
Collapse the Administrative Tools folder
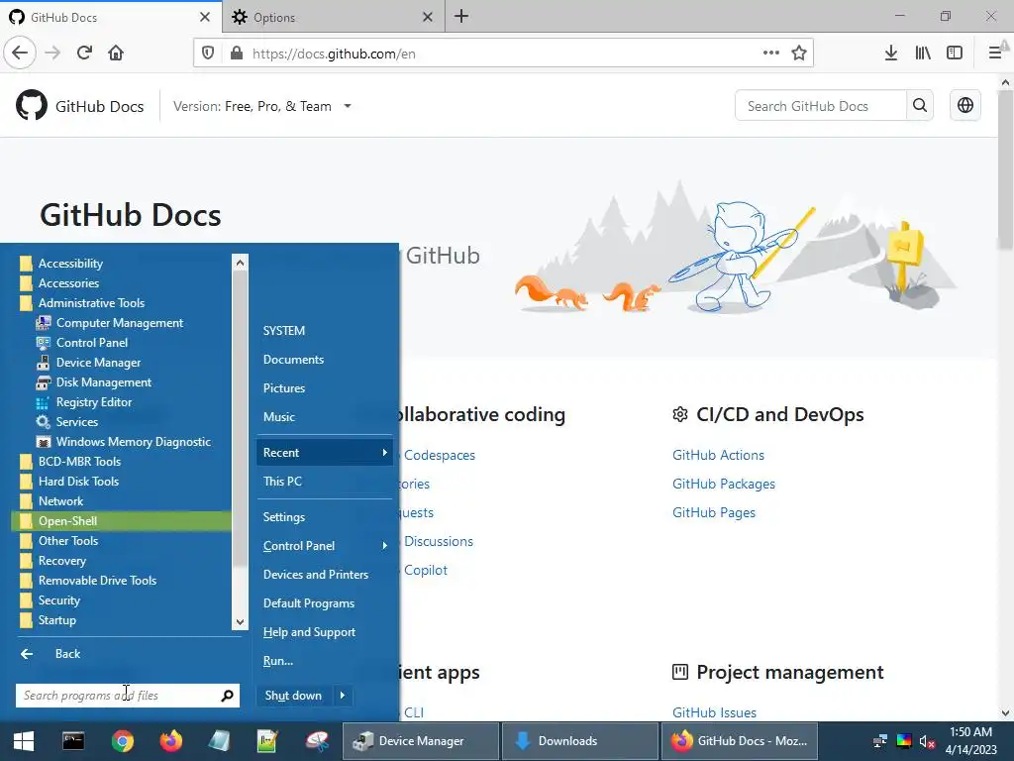pos(90,303)
